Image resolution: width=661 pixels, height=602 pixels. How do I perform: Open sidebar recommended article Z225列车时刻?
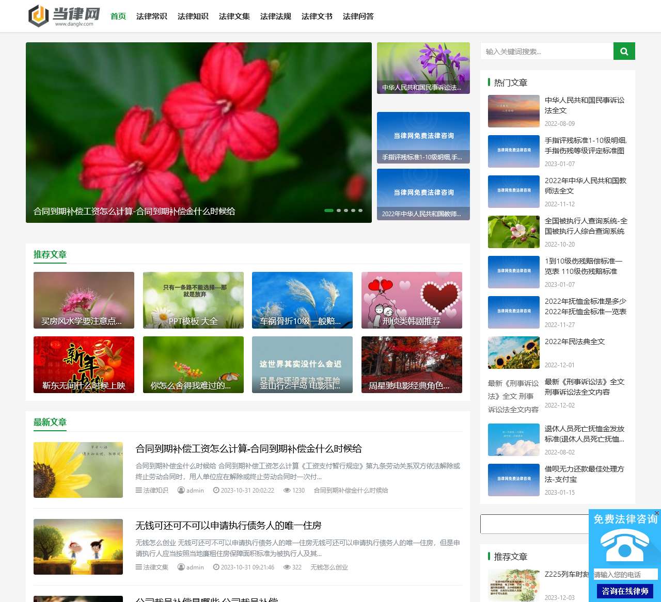[x=566, y=574]
